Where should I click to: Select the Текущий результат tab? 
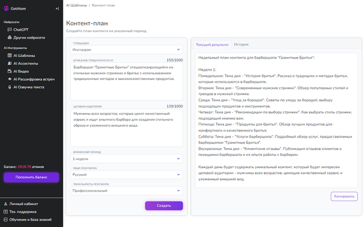point(212,45)
